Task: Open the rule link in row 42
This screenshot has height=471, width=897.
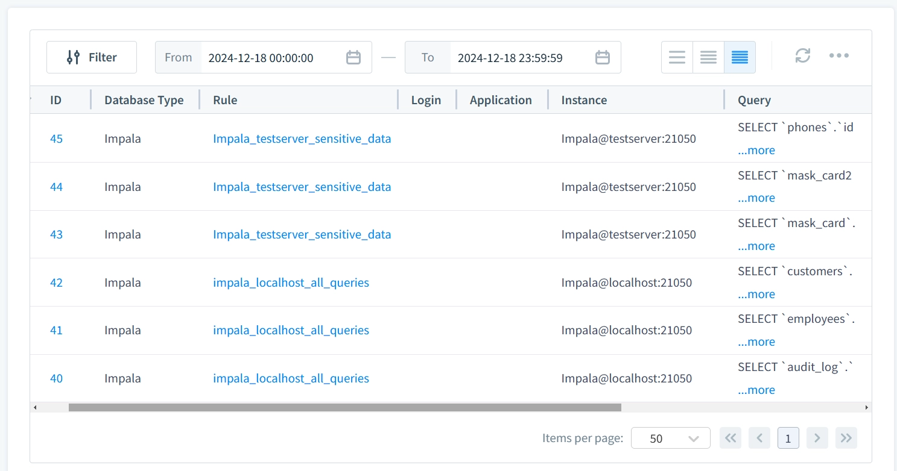Action: pos(291,282)
